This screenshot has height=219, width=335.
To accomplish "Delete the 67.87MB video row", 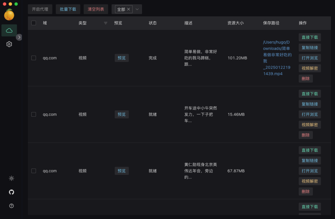I will point(306,191).
